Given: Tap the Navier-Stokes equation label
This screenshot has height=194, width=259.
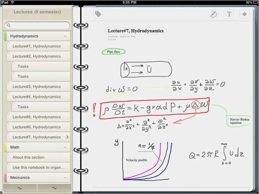Looking at the screenshot, I should [240, 121].
